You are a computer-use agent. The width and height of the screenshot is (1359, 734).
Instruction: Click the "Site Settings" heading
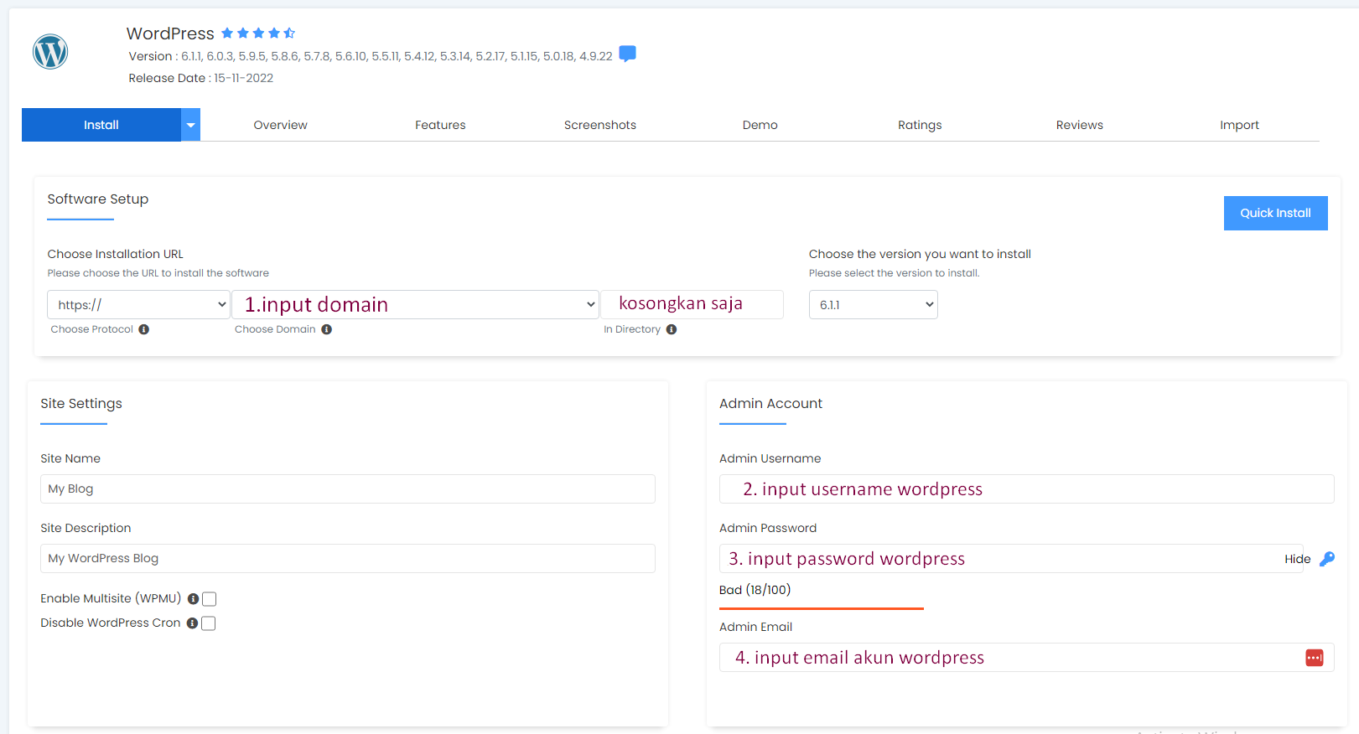(81, 404)
